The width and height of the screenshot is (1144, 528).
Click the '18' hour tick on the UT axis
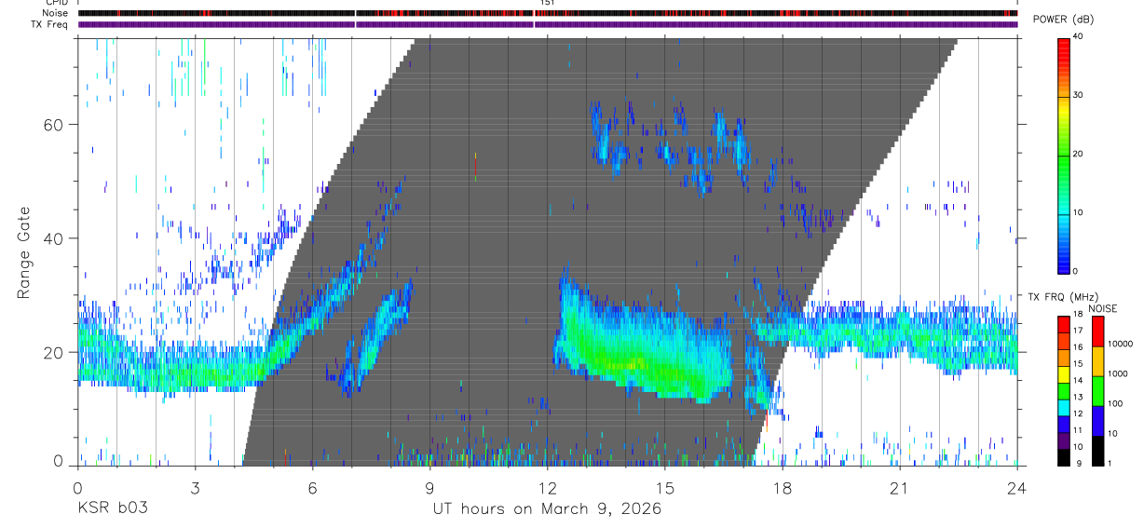pyautogui.click(x=783, y=488)
